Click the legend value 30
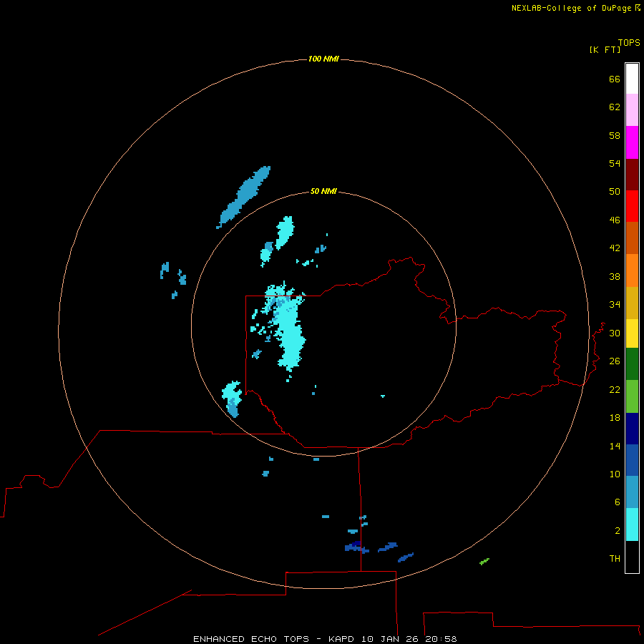Viewport: 644px width, 644px height. pyautogui.click(x=615, y=333)
